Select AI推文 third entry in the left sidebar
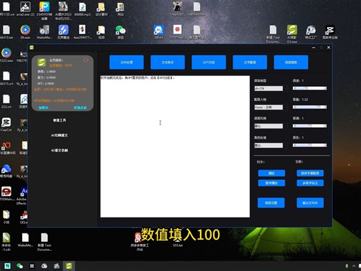 tap(60, 150)
